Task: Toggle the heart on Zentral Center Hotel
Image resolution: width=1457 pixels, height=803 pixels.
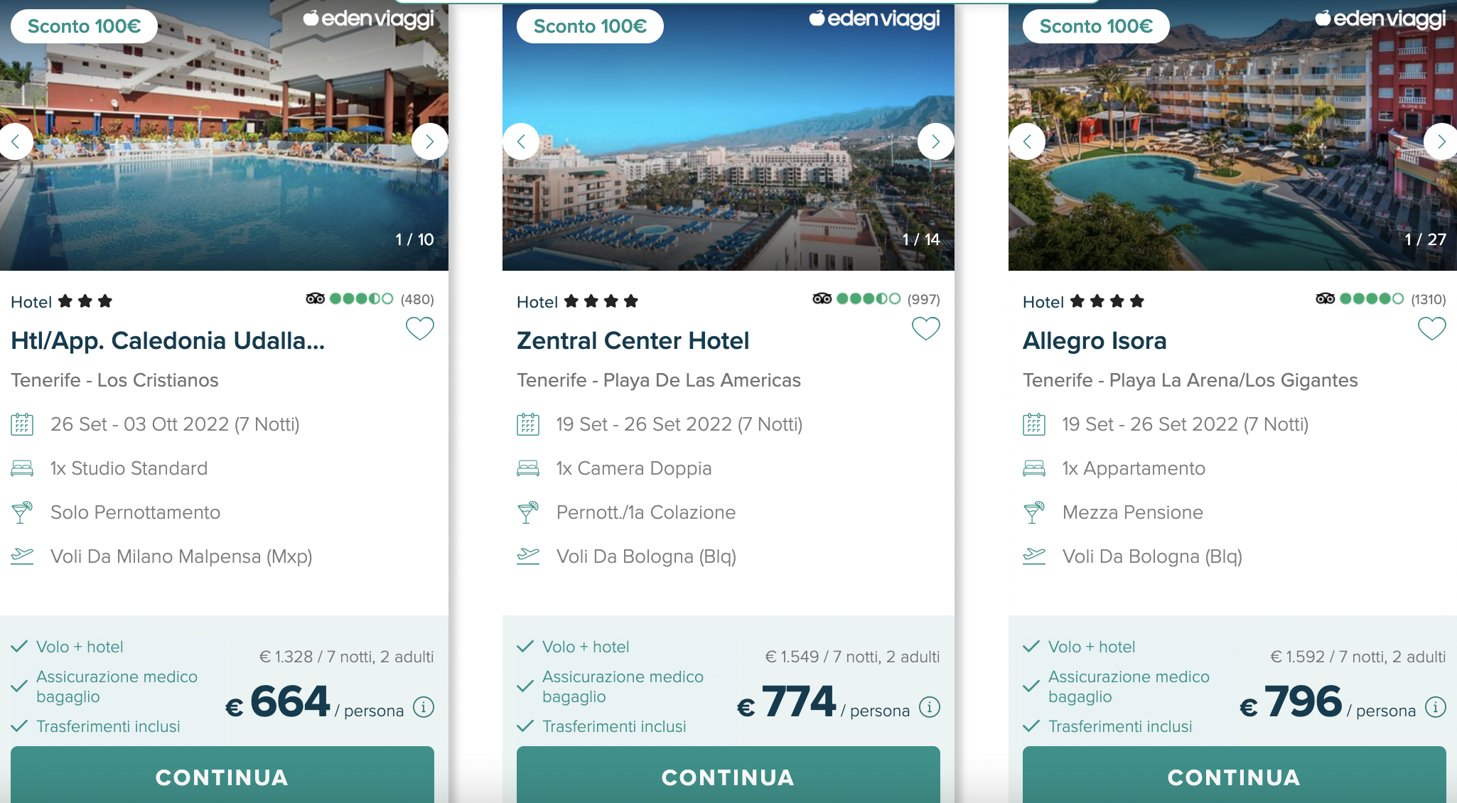Action: [925, 329]
